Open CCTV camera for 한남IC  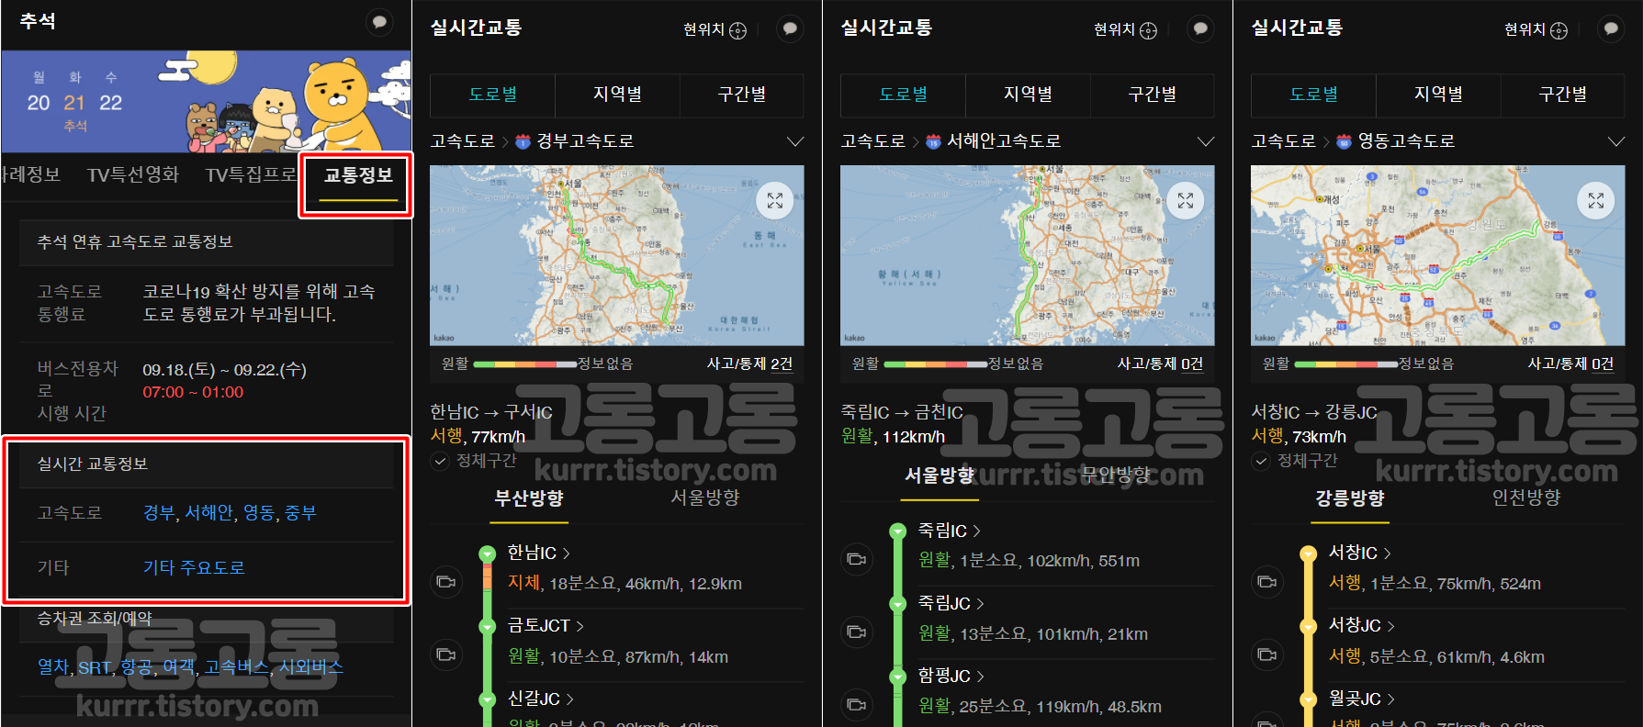(x=446, y=582)
